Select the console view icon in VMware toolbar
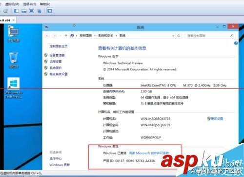 (x=50, y=11)
